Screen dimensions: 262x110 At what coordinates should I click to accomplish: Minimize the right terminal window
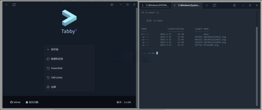pos(243,5)
